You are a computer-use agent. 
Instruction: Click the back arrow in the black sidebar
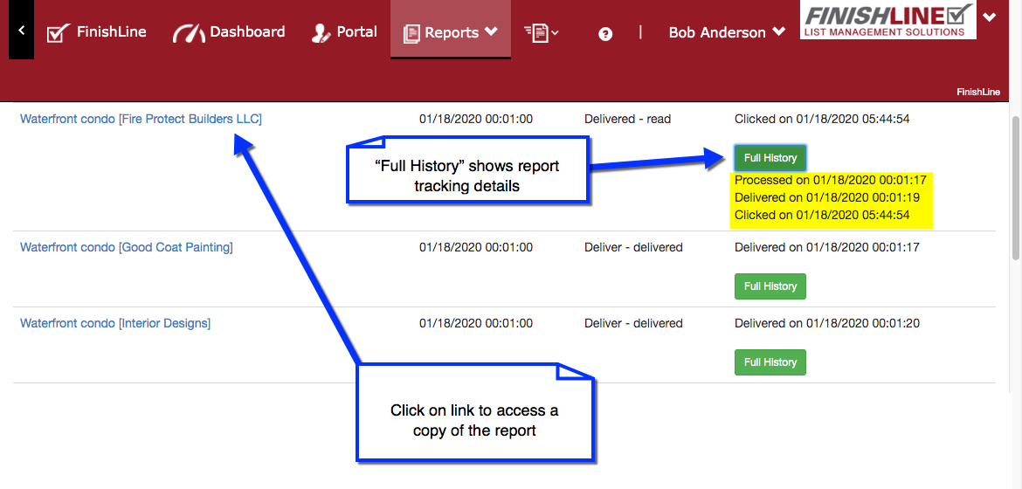21,31
